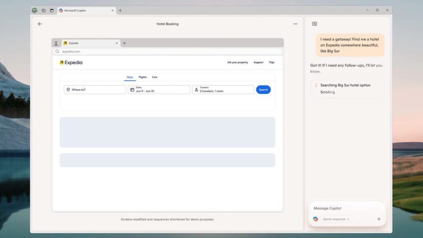
Task: Click the second loading placeholder card
Action: tap(167, 160)
